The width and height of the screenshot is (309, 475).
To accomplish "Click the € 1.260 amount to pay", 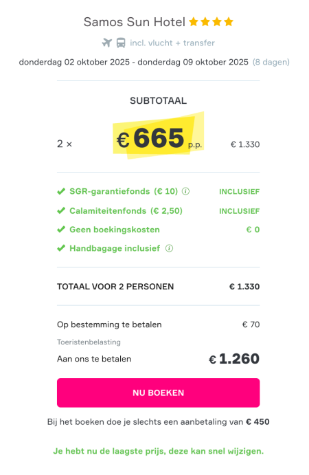I will [x=234, y=359].
